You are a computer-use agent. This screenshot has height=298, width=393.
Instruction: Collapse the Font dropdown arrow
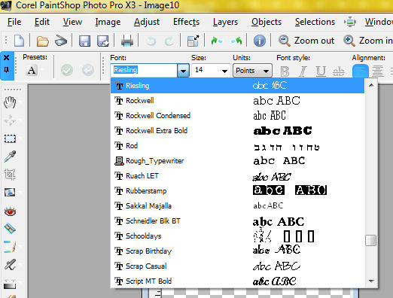tap(183, 71)
